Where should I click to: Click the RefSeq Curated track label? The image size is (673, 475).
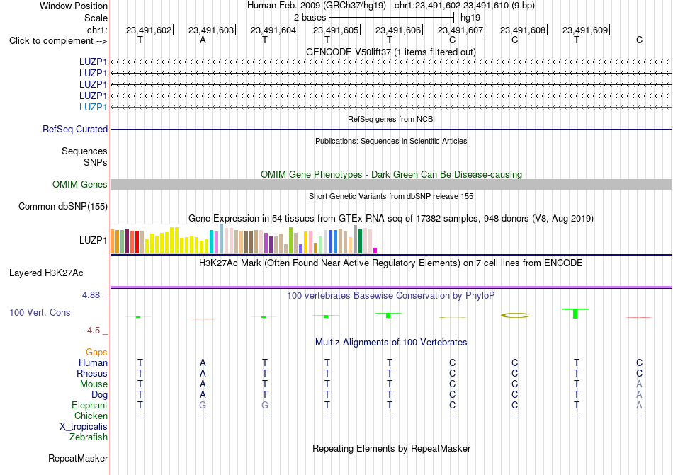(75, 129)
